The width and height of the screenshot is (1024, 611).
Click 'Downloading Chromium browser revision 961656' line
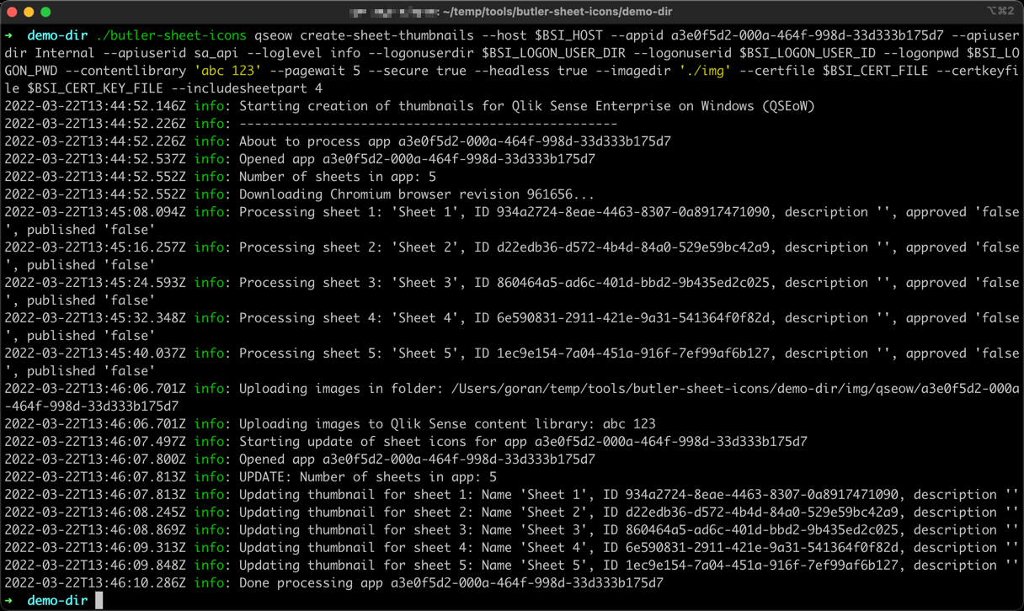pyautogui.click(x=417, y=194)
